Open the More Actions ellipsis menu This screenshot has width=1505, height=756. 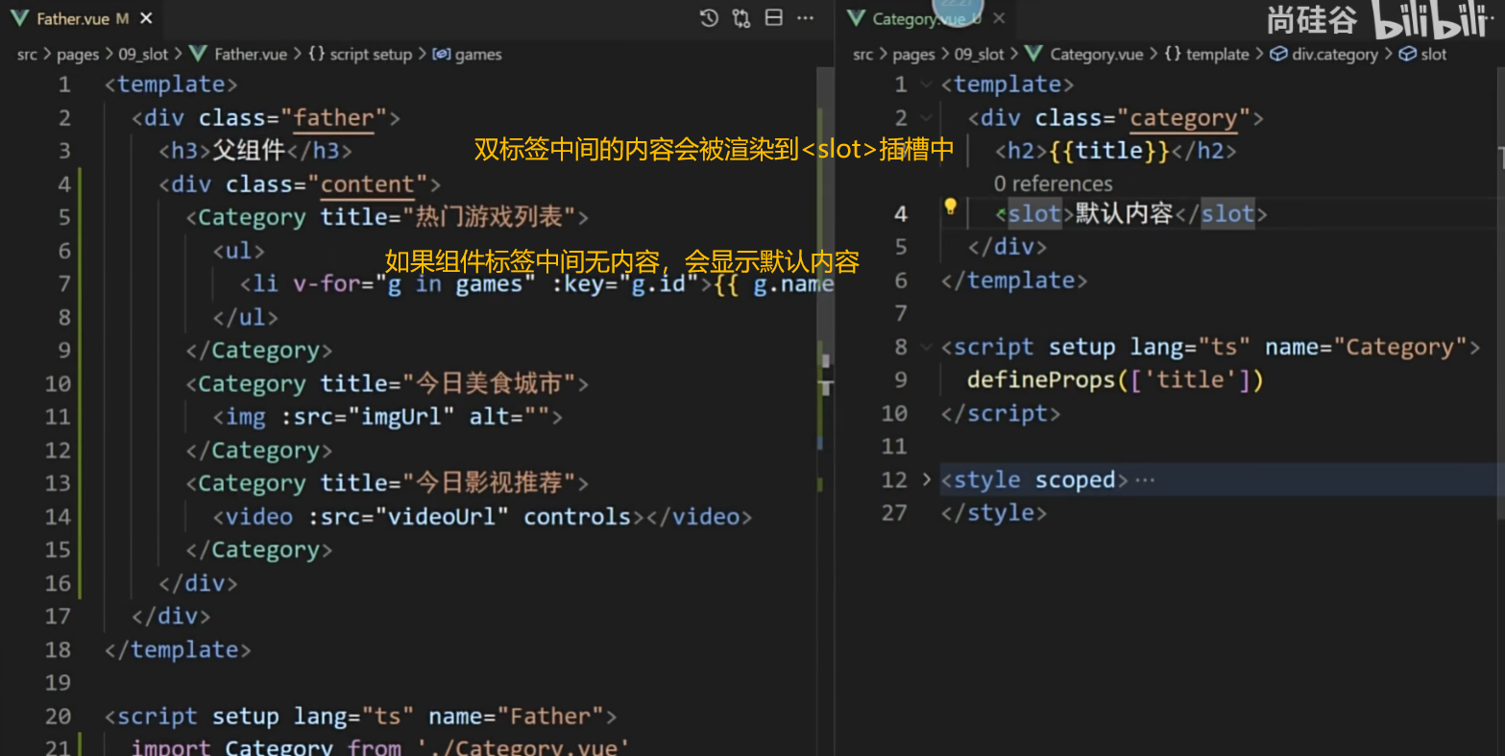pos(806,18)
